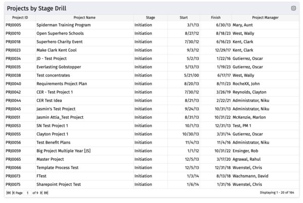
Task: Click project ID PRJ0023
Action: (13, 50)
